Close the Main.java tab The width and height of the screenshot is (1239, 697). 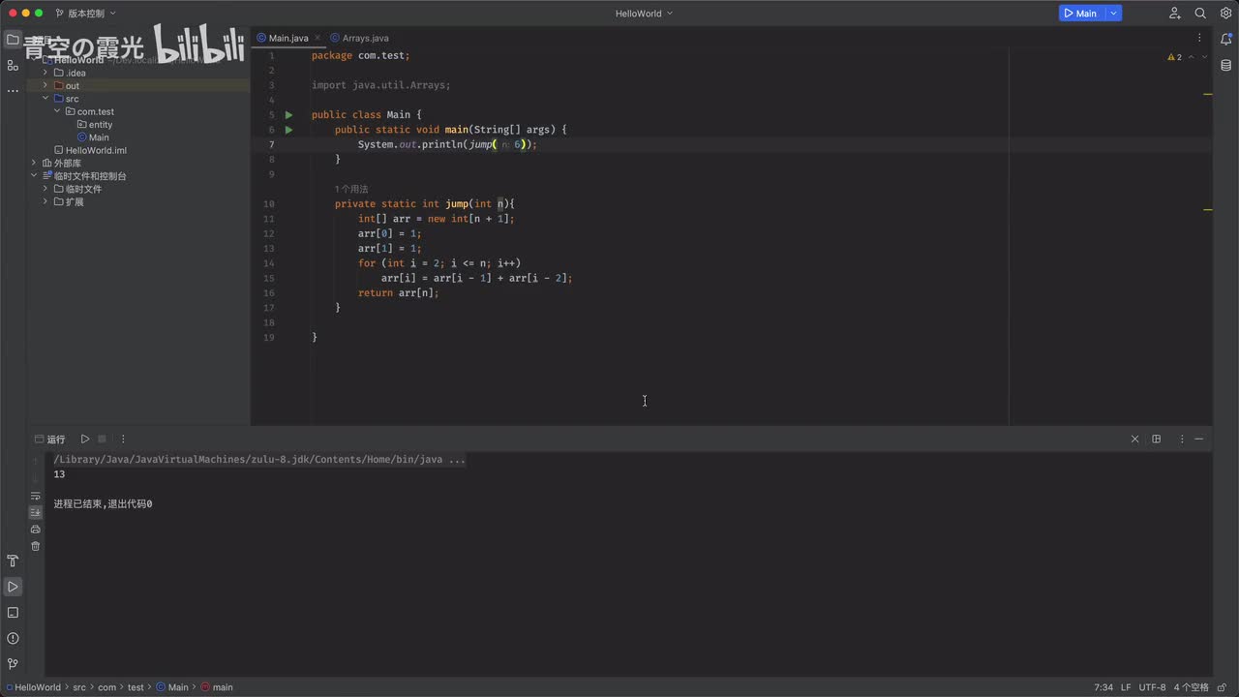tap(317, 38)
